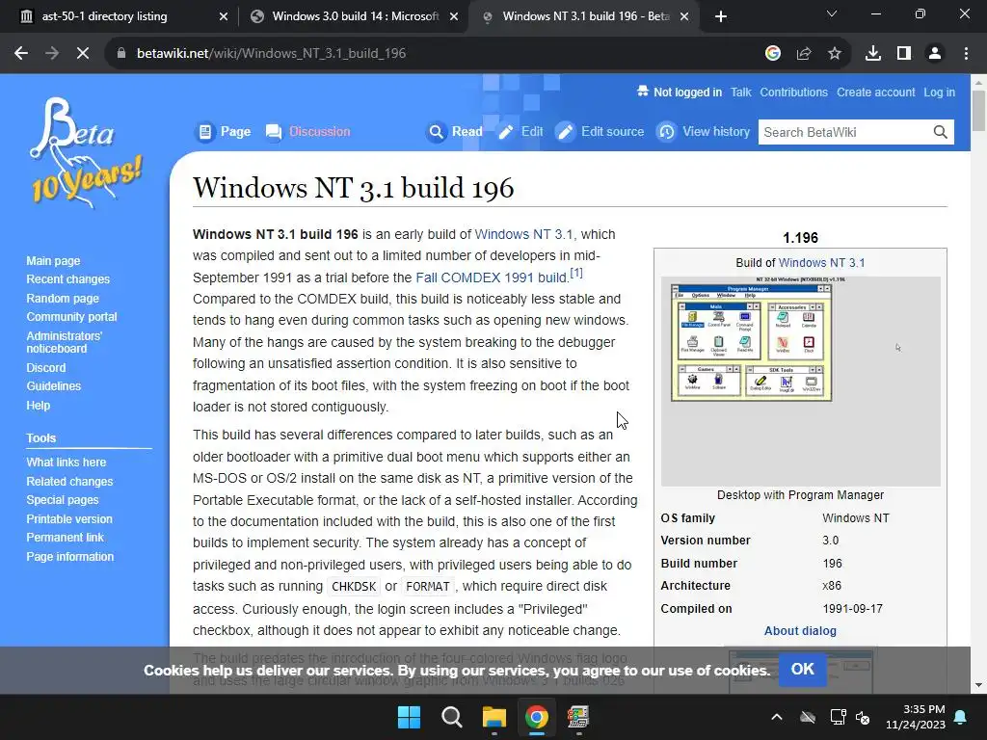
Task: Click the Log in link
Action: coord(939,92)
